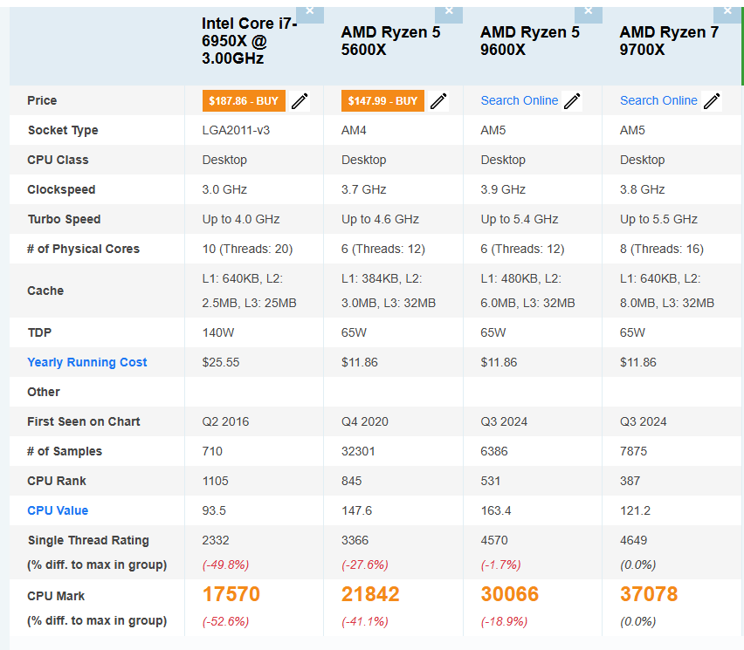Click the CPU rank 531 value
The image size is (744, 650).
(491, 482)
